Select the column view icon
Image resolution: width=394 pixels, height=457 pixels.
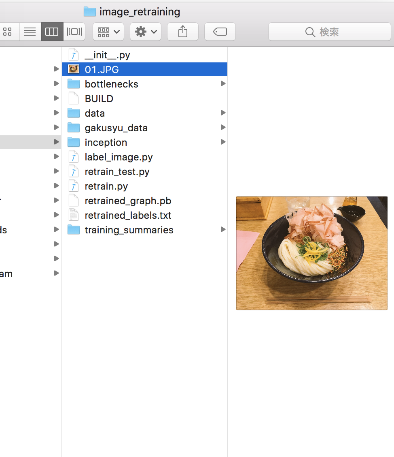pos(52,31)
